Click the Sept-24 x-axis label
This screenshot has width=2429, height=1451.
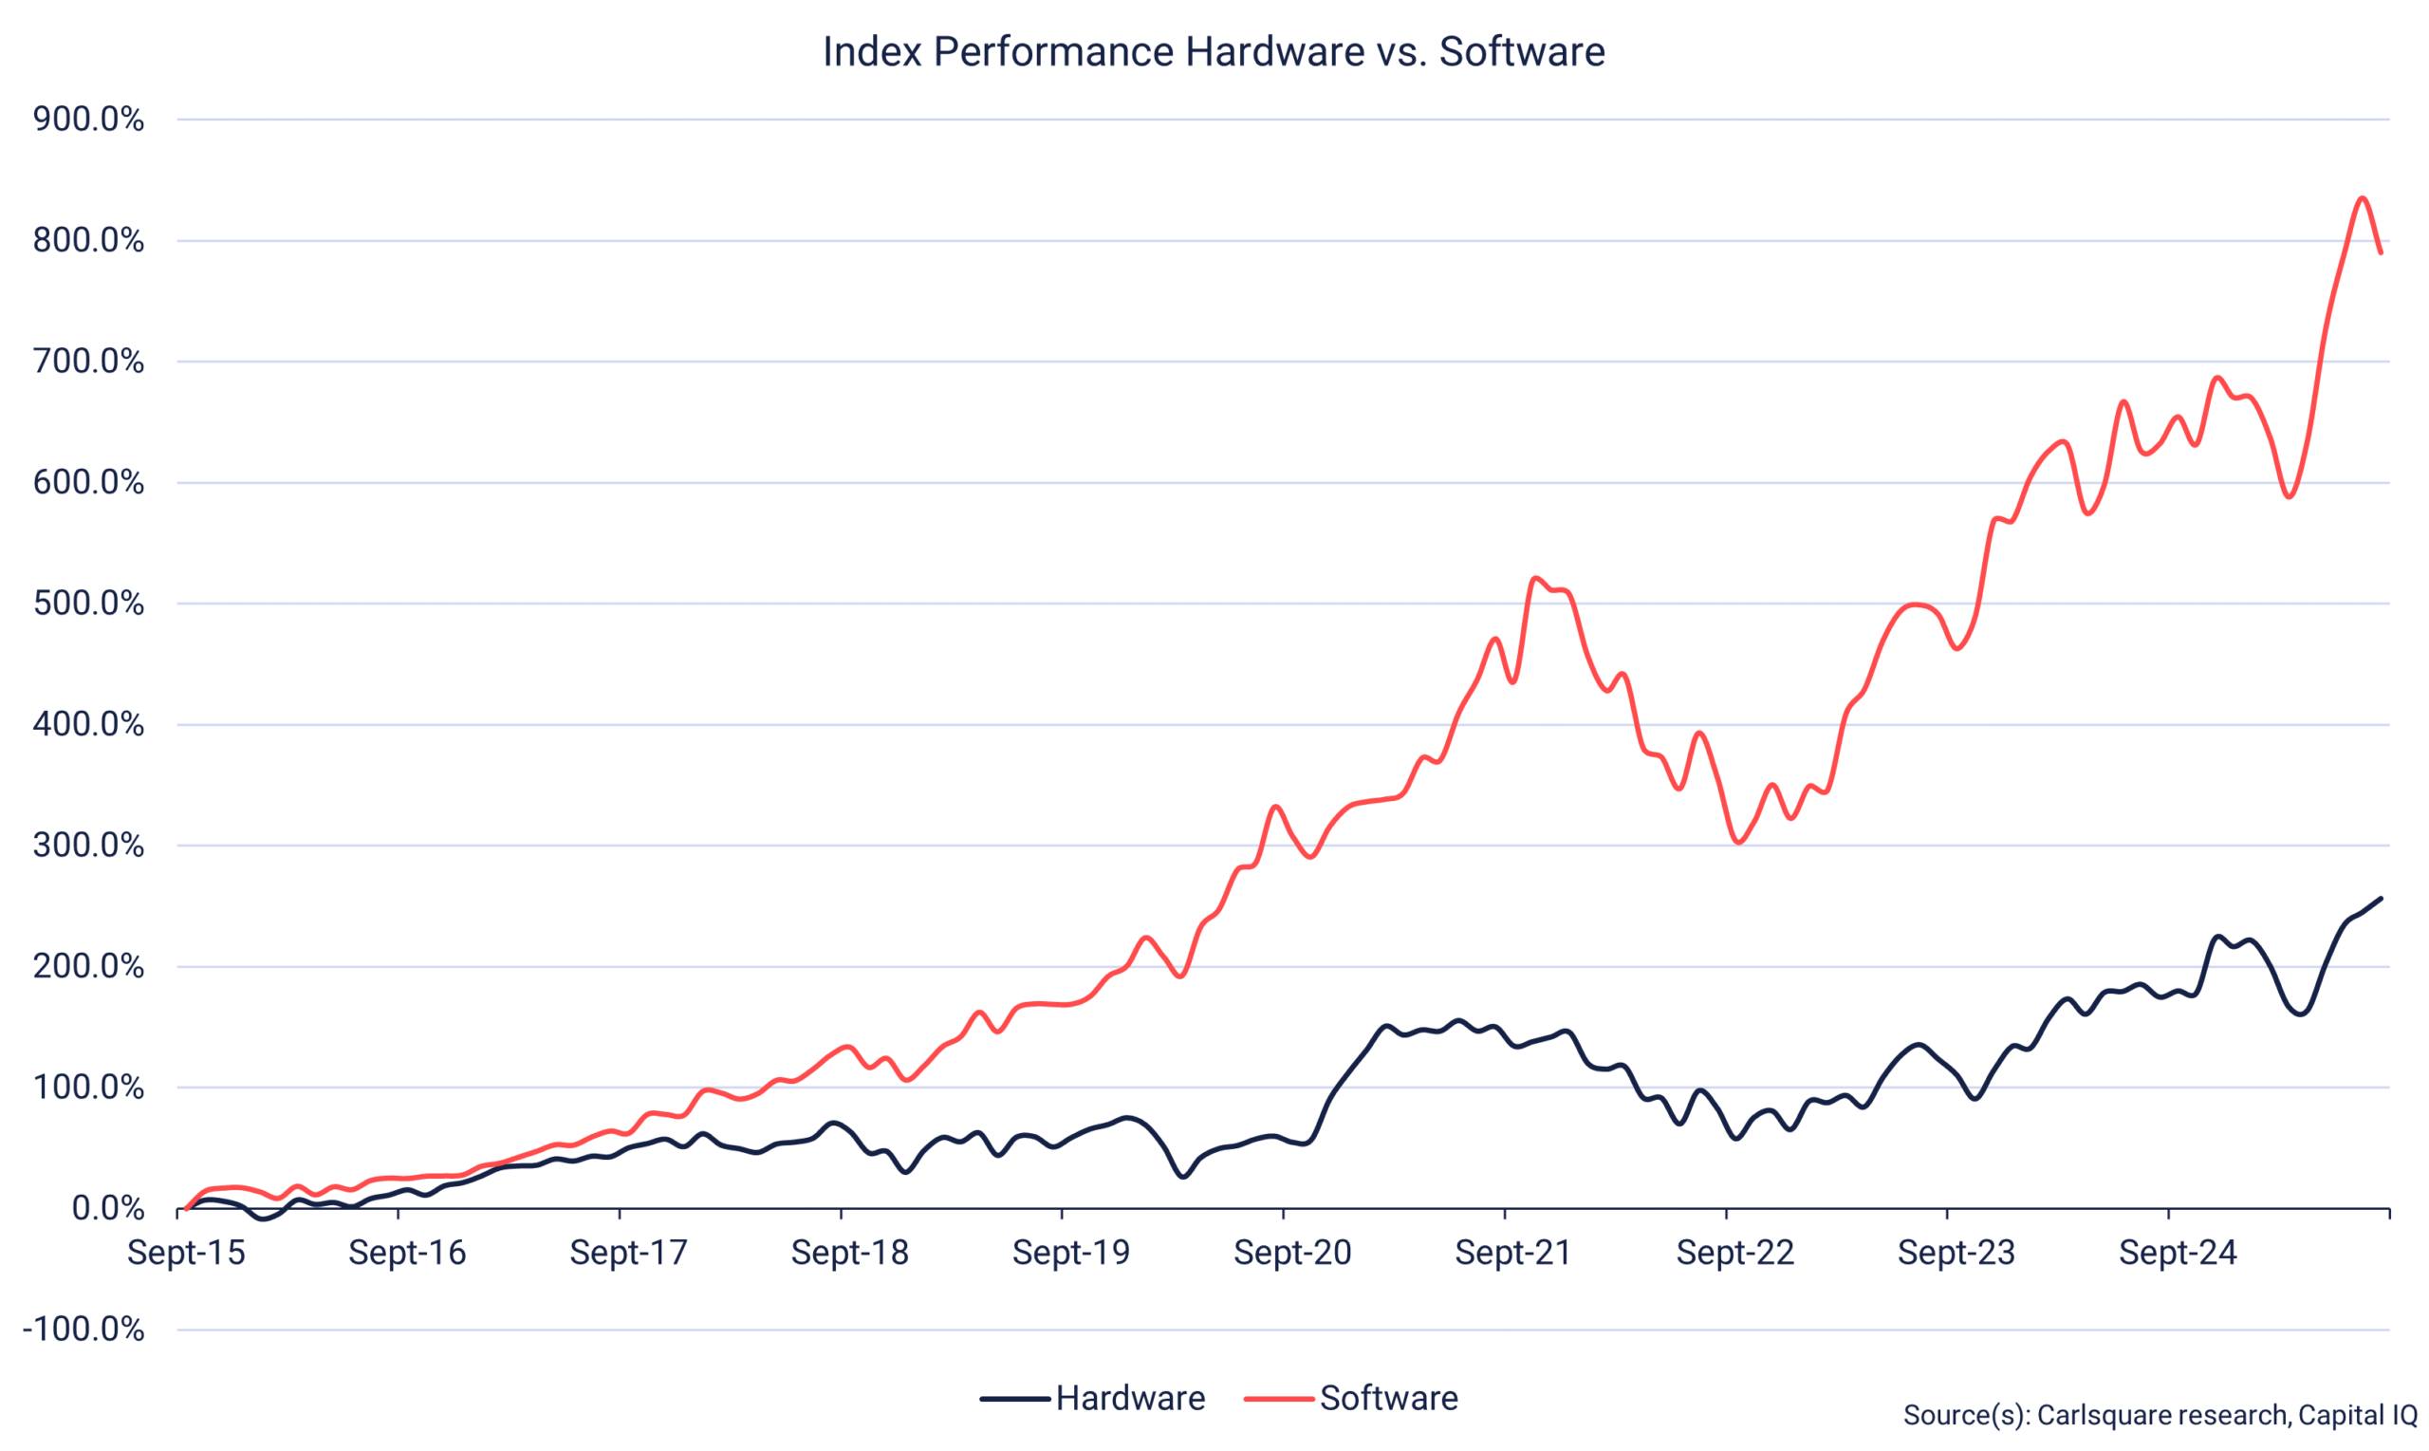[2178, 1253]
